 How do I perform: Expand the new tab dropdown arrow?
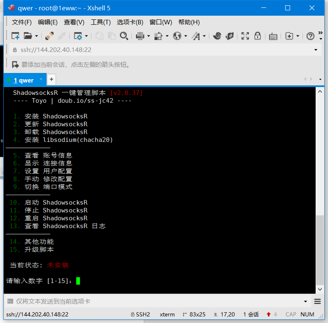pyautogui.click(x=298, y=36)
